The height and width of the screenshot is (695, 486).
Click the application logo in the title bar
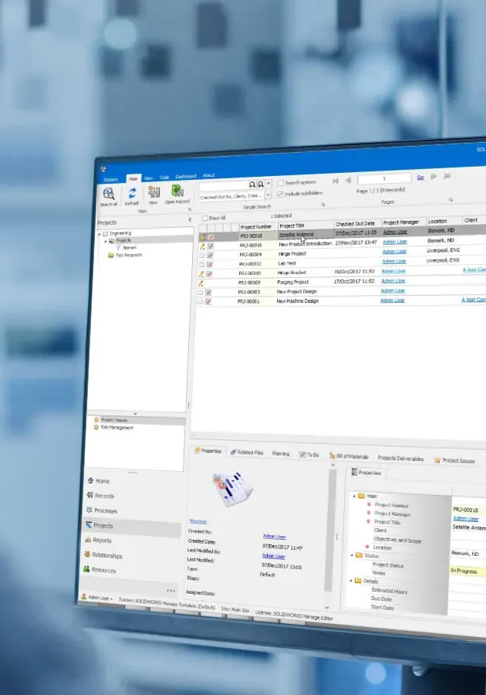(103, 169)
